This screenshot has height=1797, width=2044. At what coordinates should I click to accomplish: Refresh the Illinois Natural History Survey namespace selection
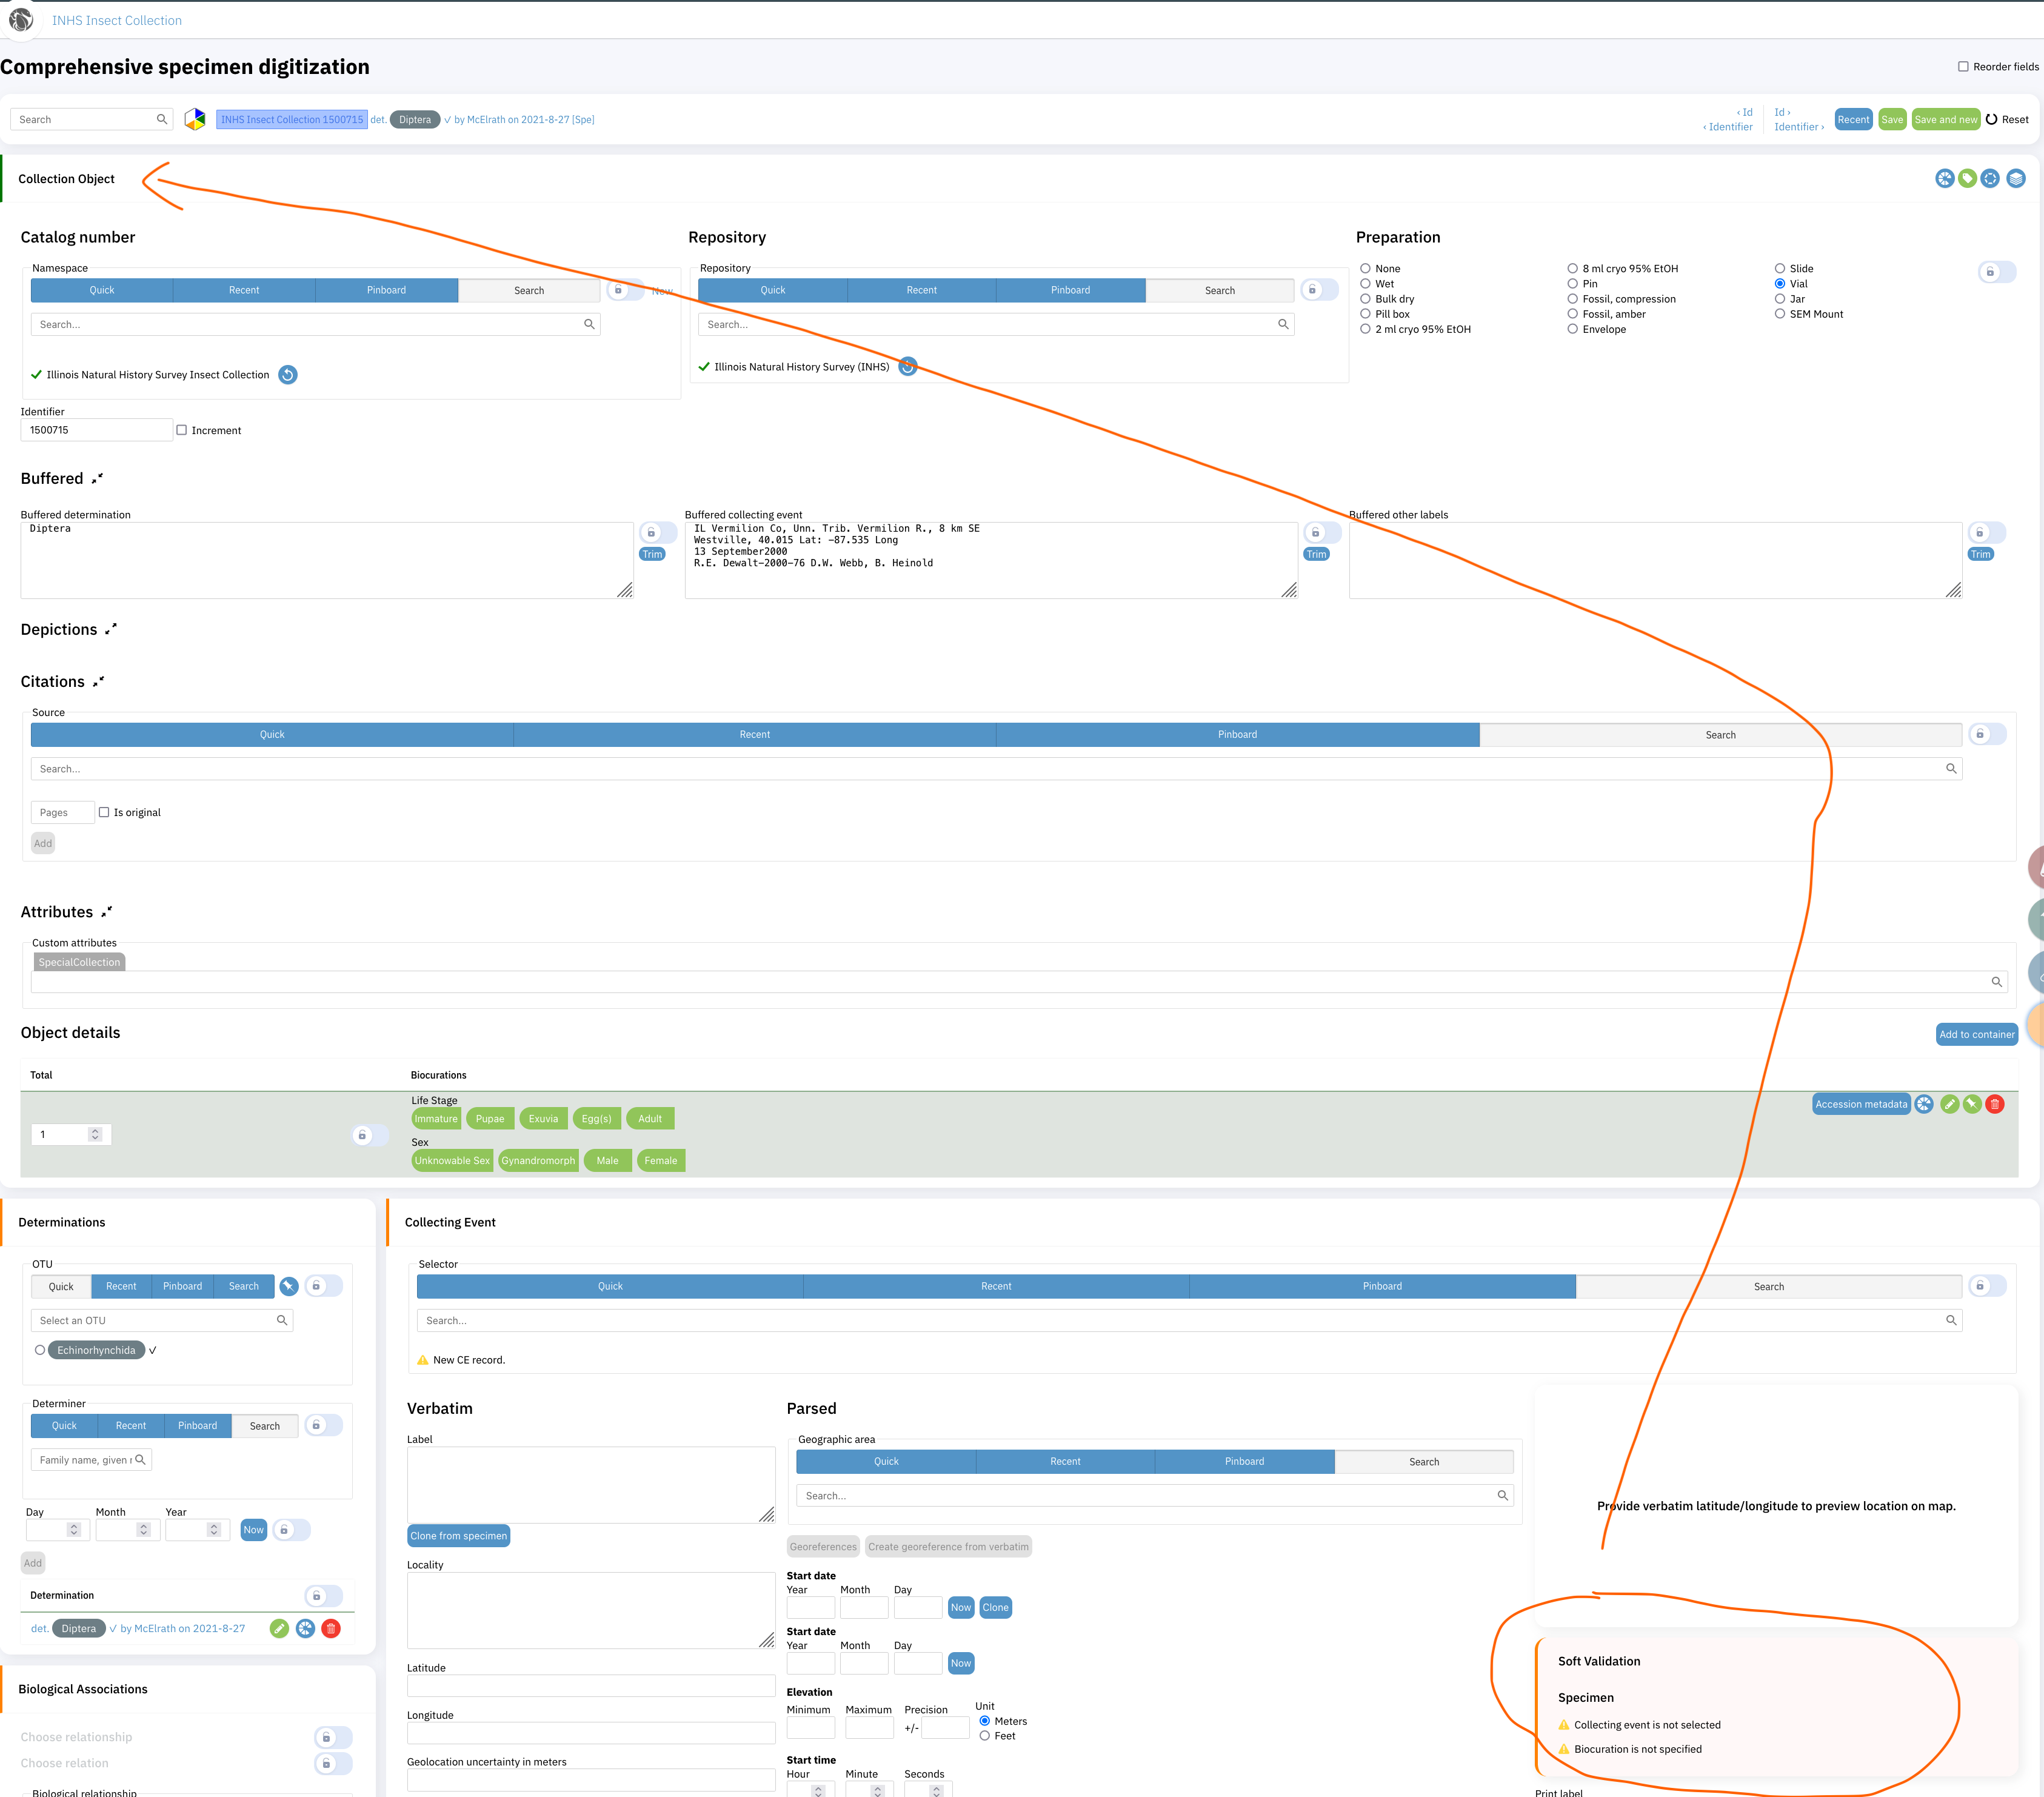point(288,375)
